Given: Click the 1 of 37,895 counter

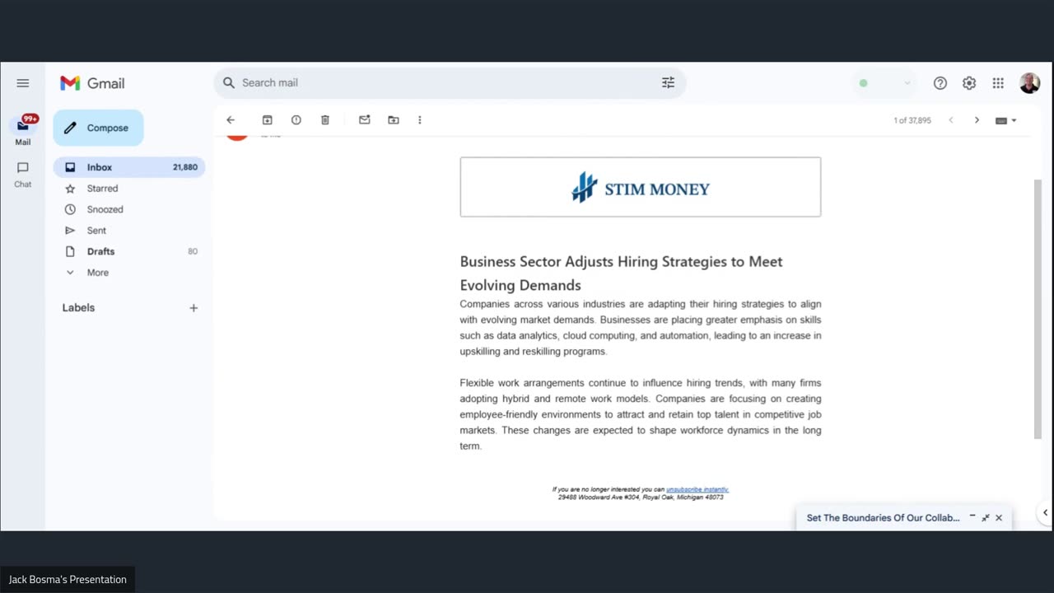Looking at the screenshot, I should (x=912, y=120).
